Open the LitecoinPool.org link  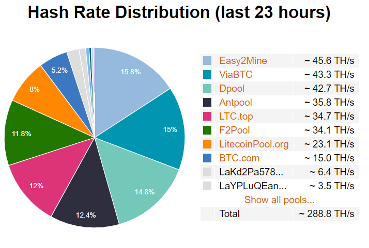(254, 144)
